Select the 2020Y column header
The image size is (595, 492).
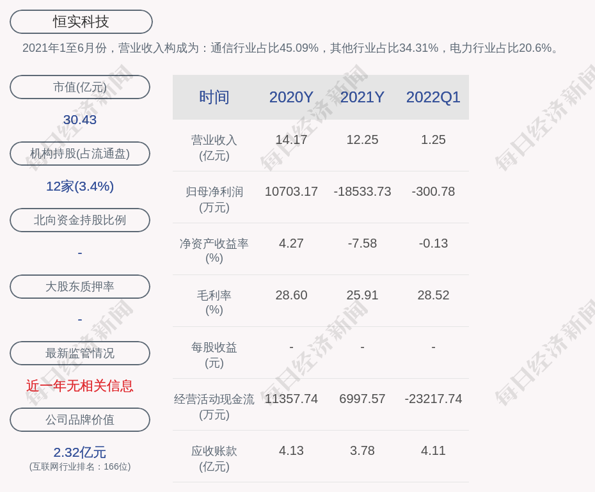(x=291, y=97)
